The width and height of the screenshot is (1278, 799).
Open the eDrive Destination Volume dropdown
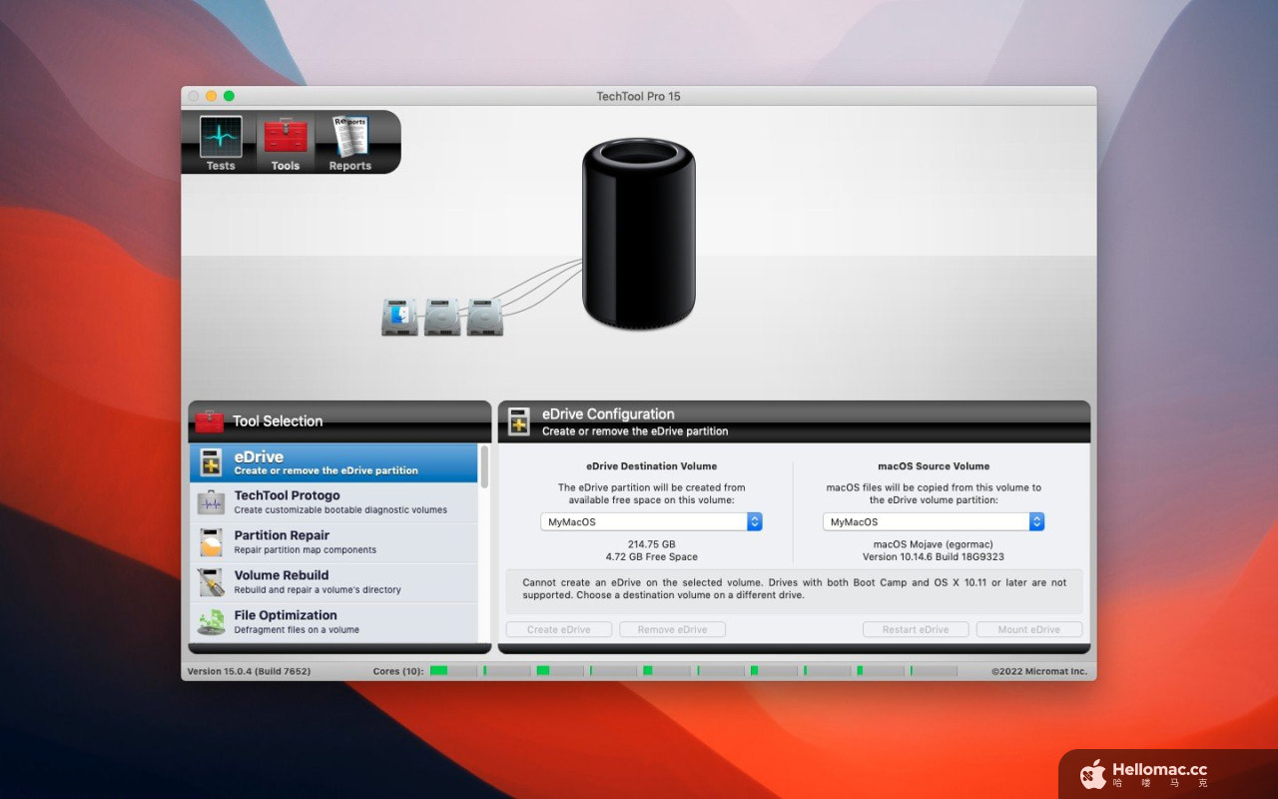pos(651,521)
